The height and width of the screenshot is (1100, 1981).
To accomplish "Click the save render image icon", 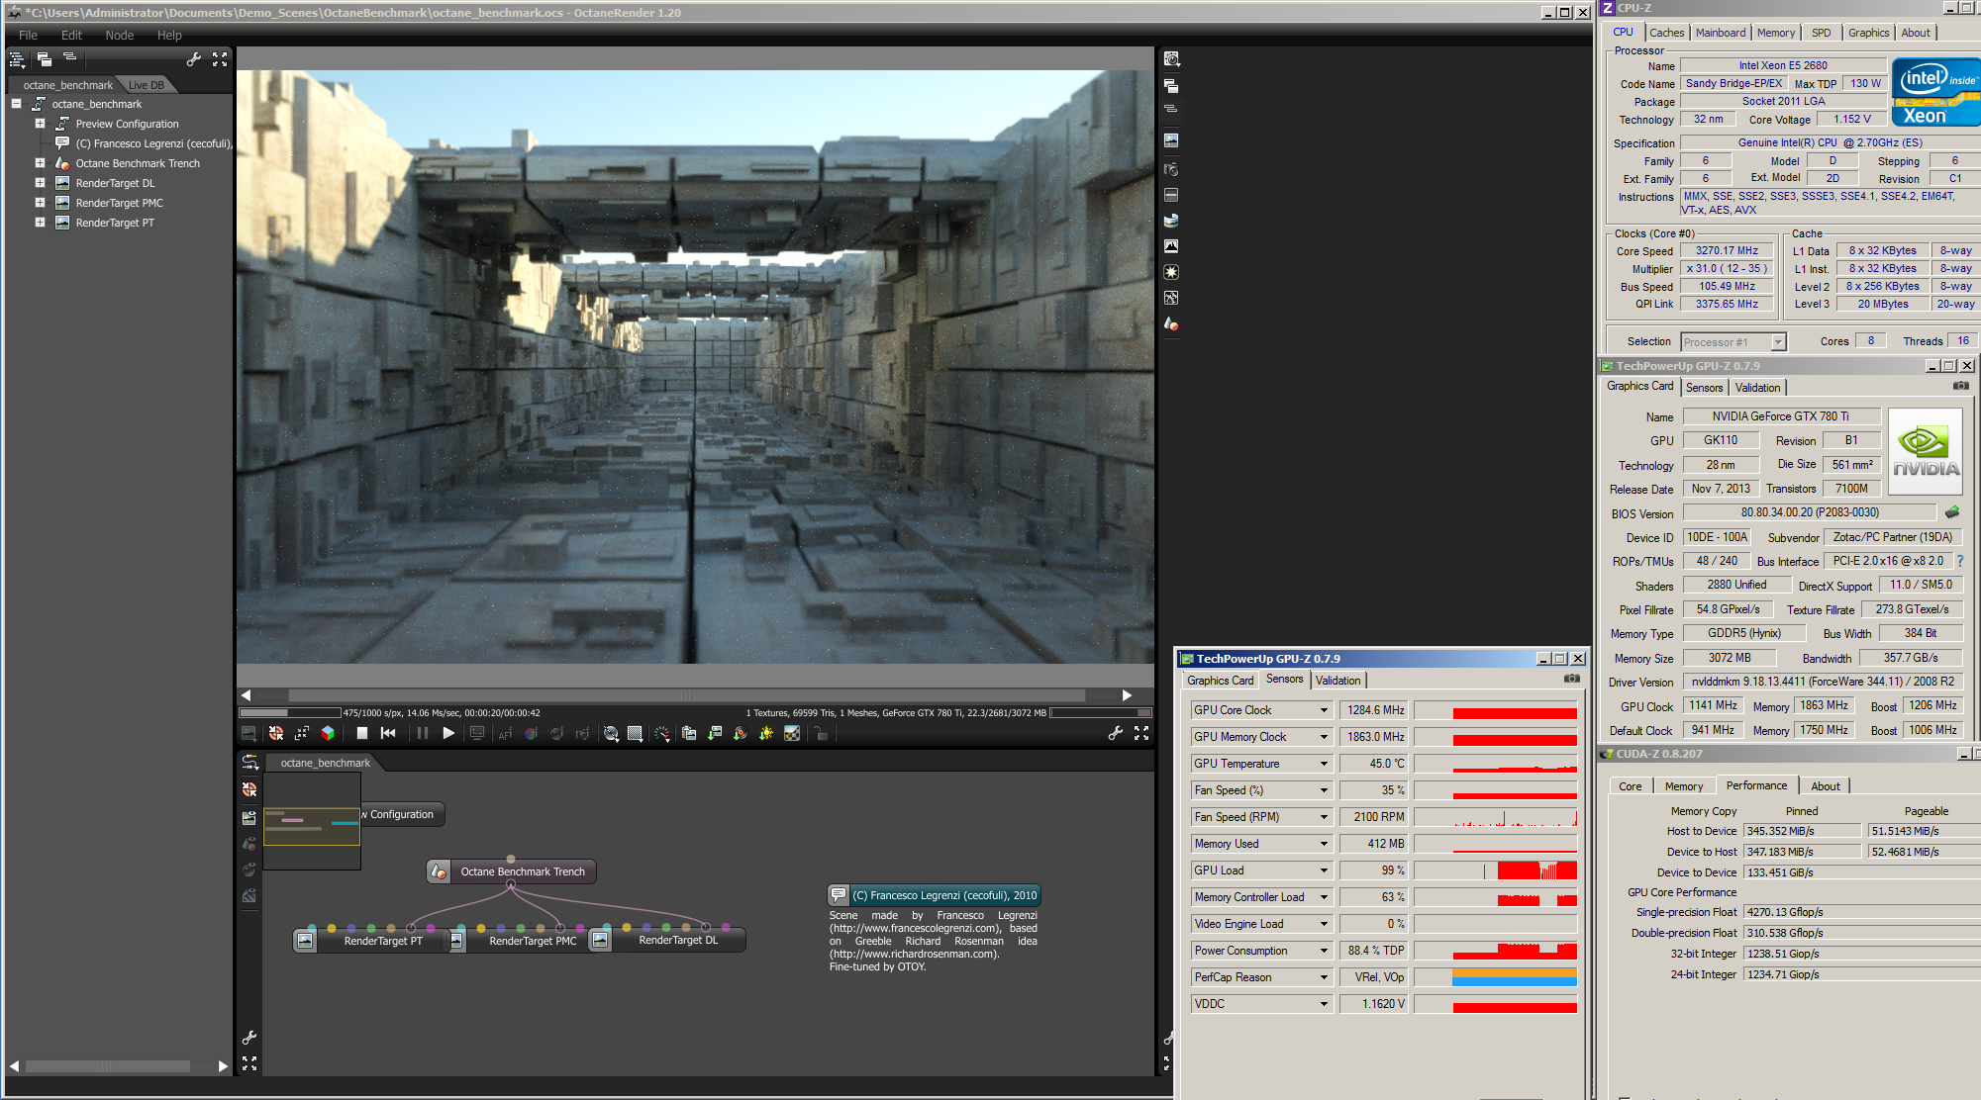I will [x=715, y=733].
